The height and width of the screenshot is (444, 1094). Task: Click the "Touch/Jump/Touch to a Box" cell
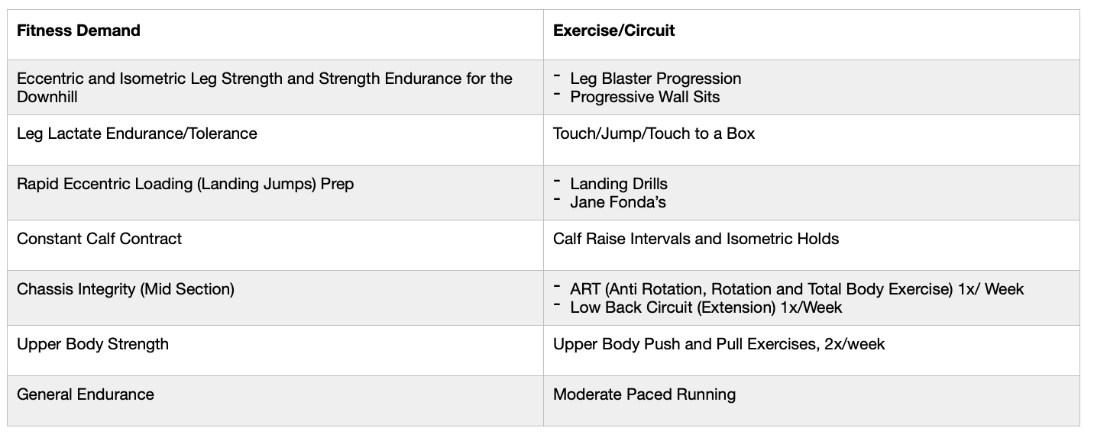(653, 134)
